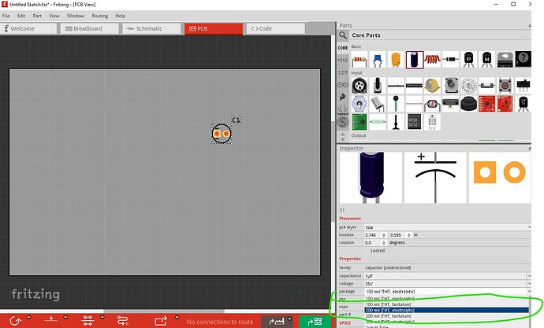This screenshot has height=328, width=544.
Task: Edit the location Y field 0.595
Action: coord(400,235)
